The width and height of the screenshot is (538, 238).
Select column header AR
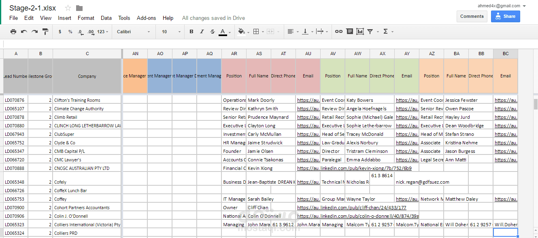[234, 54]
